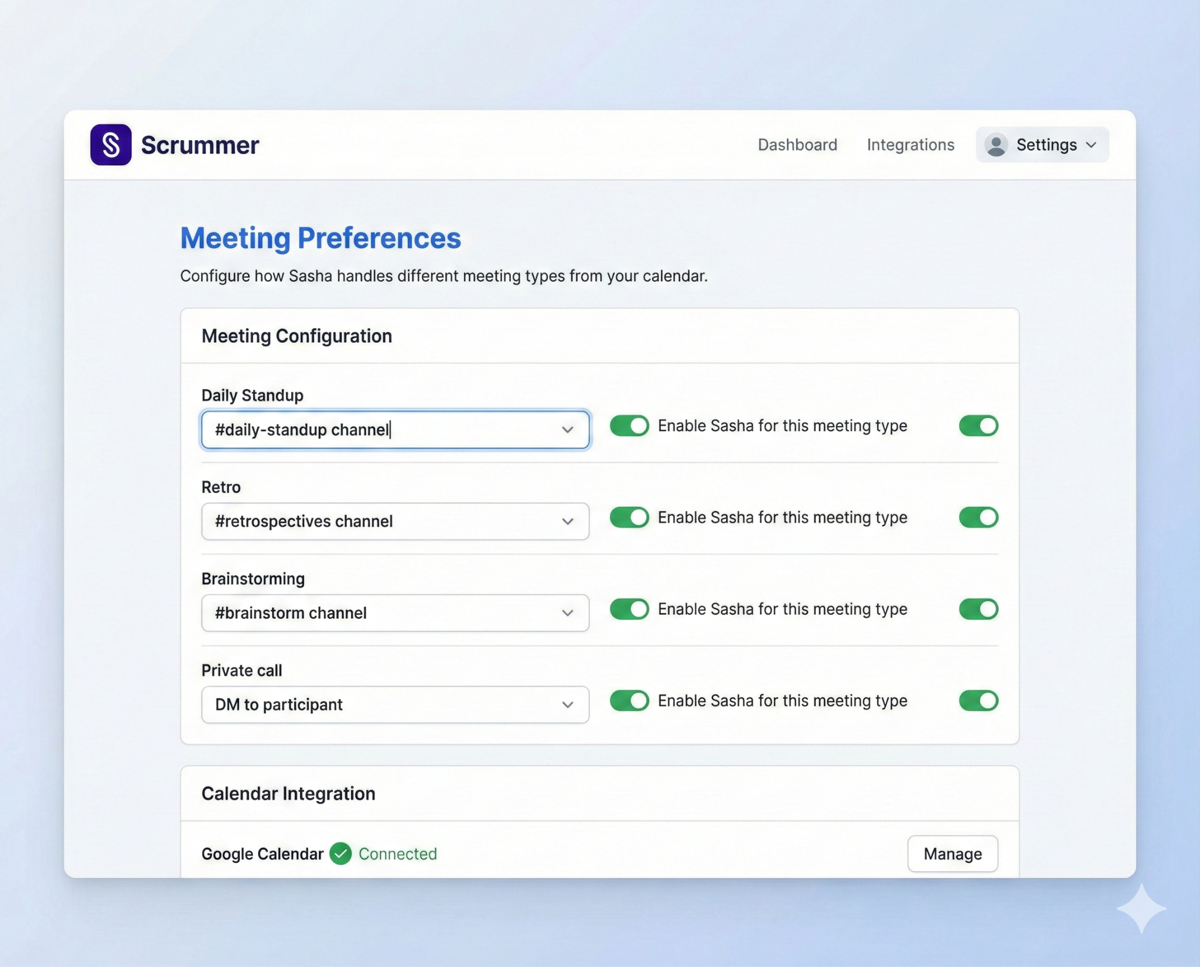
Task: Go to the Dashboard page
Action: coord(797,145)
